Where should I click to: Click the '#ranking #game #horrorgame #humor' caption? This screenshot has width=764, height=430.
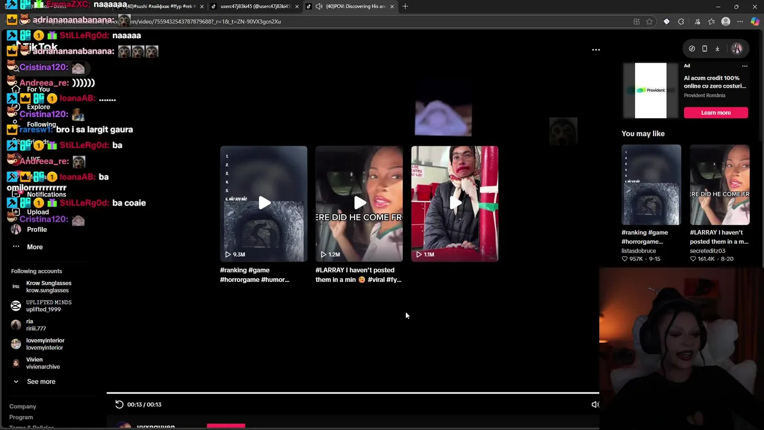click(255, 275)
